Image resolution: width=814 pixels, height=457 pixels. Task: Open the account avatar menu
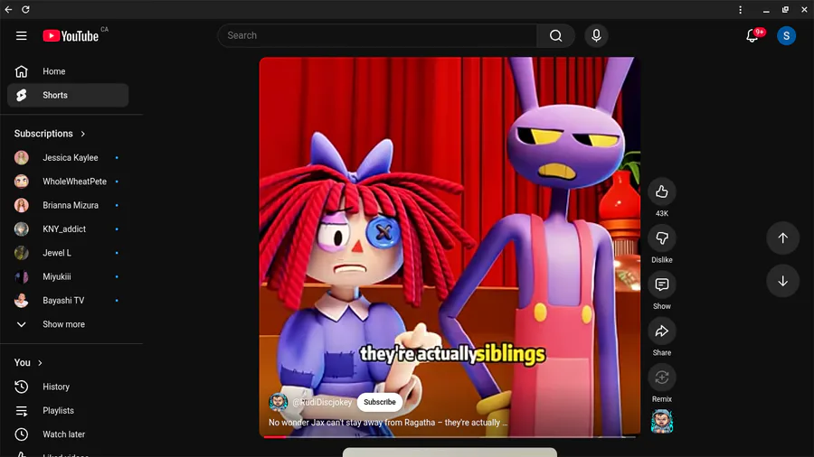click(x=786, y=36)
